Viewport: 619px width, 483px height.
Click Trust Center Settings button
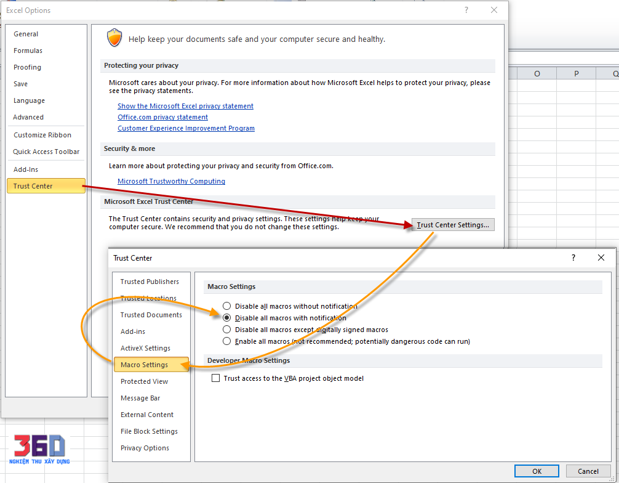pos(453,224)
